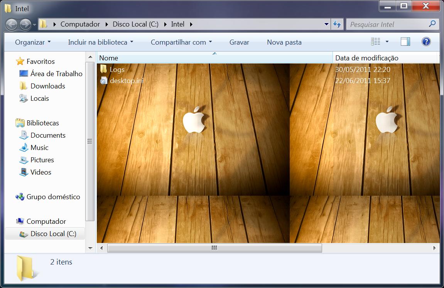Click the sidebar scroll up arrow

click(x=90, y=57)
